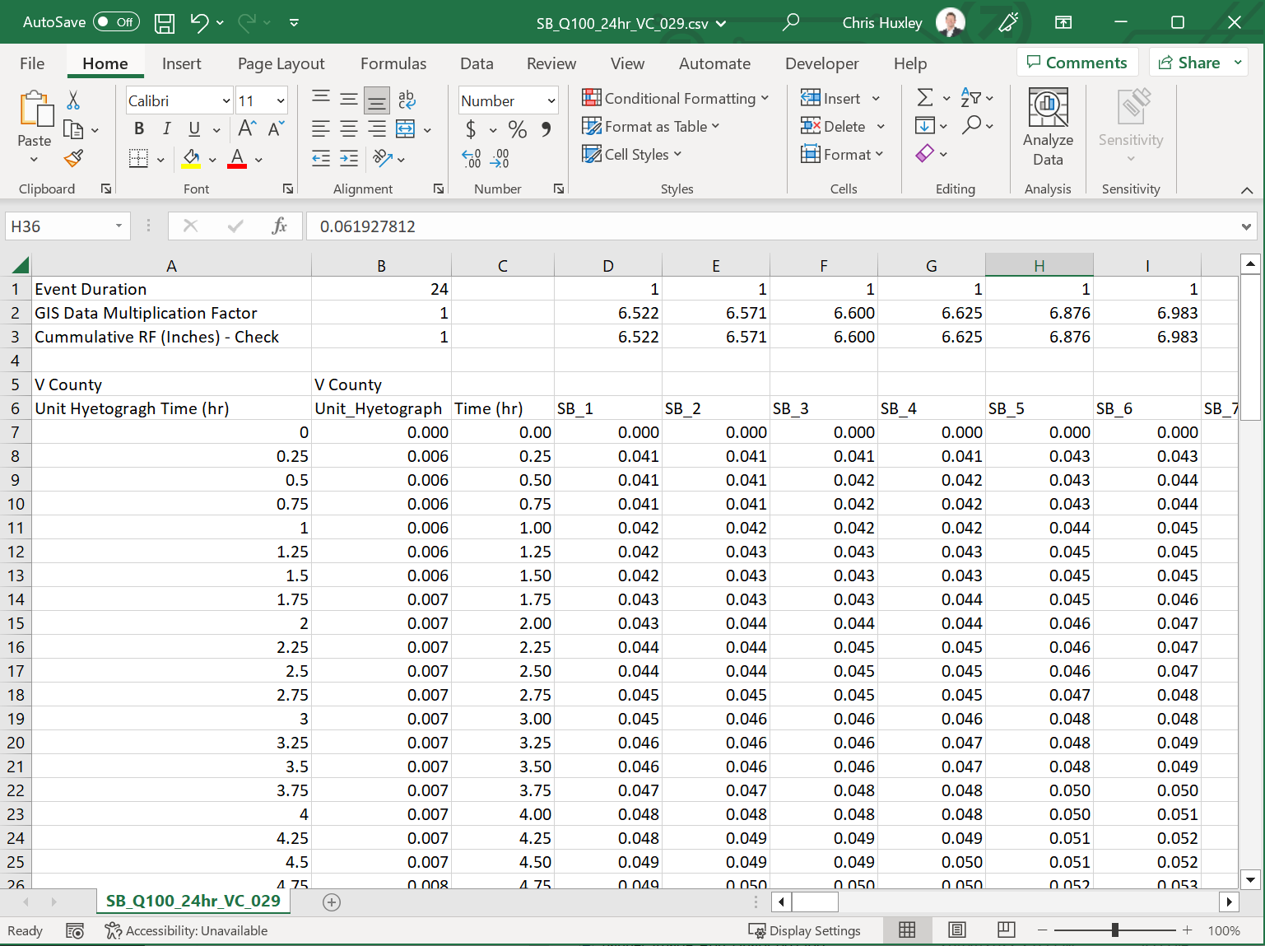Click the Percent Style icon
Viewport: 1265px width, 946px height.
coord(517,129)
